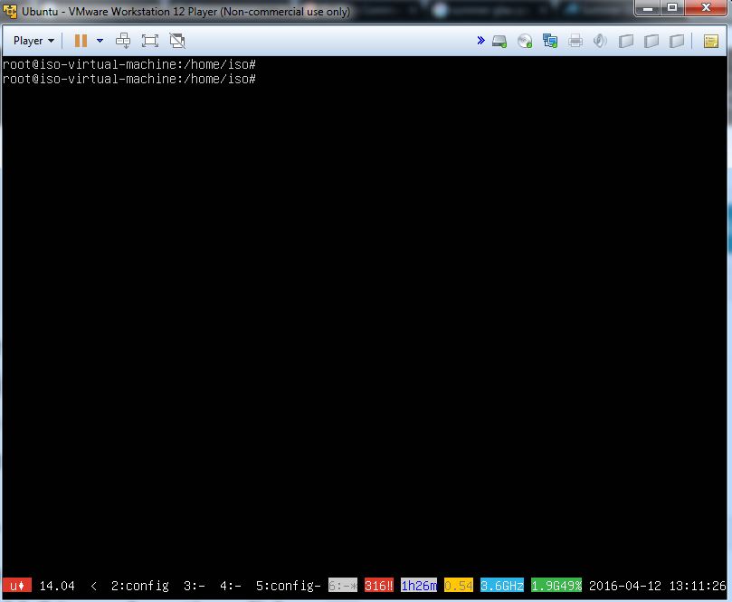This screenshot has height=602, width=732.
Task: Click the first greyed-out removable device icon
Action: pos(625,41)
